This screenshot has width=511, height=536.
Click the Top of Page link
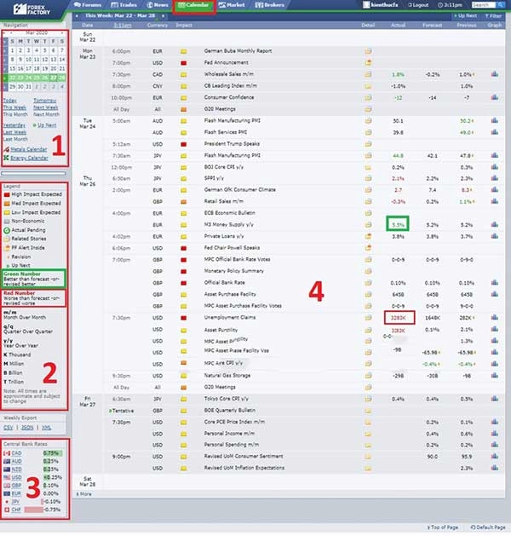tap(443, 527)
